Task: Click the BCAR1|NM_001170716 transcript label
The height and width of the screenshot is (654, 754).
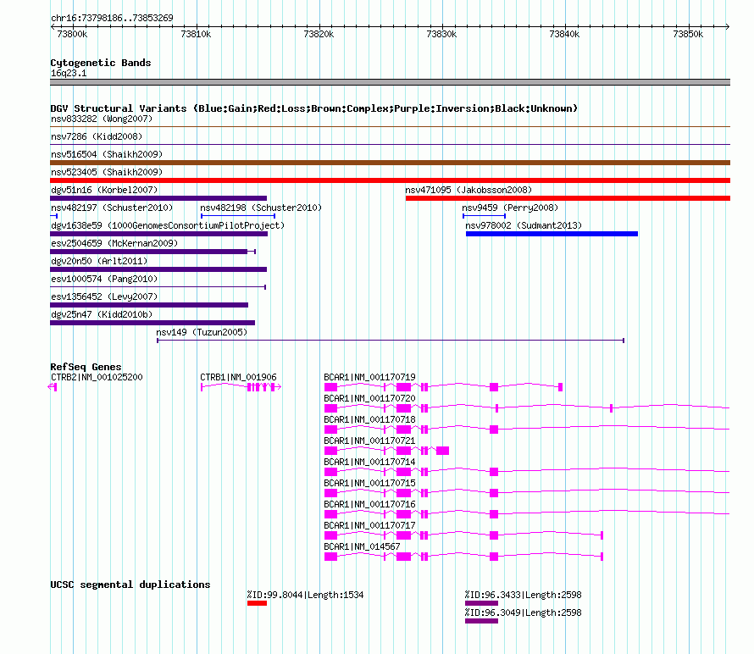Action: point(369,504)
